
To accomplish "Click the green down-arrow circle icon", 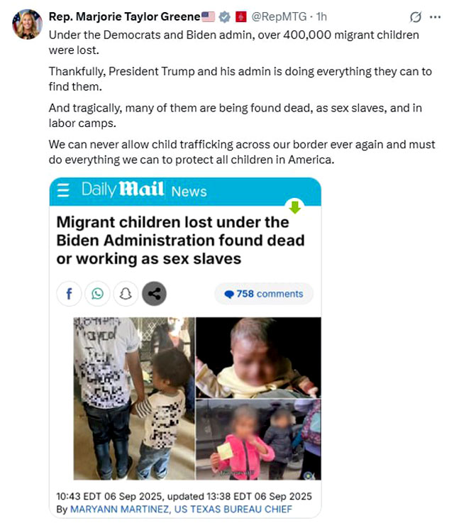I will [x=295, y=207].
